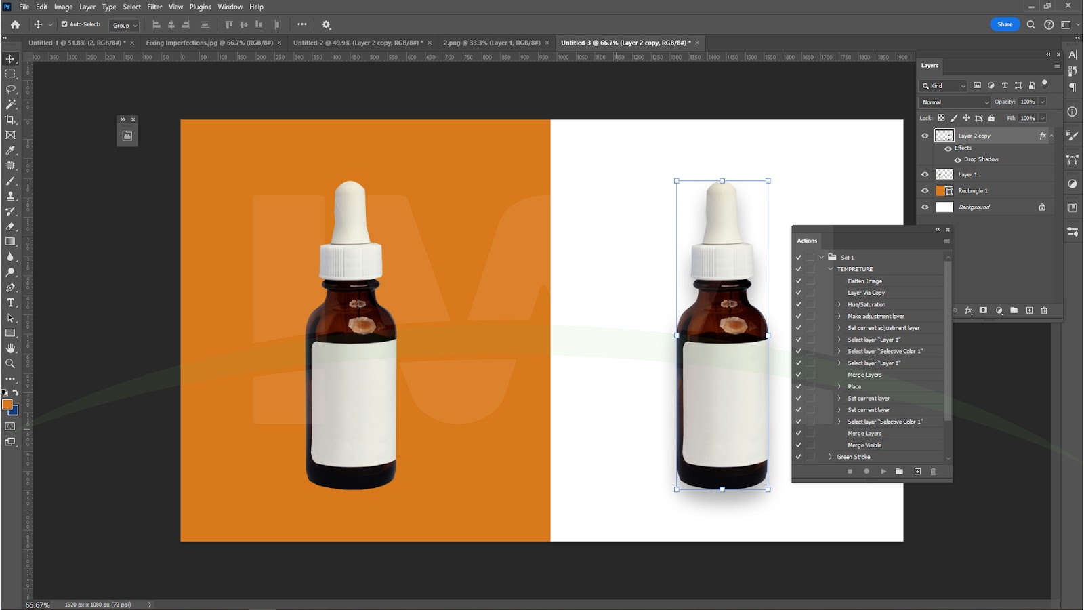Select the Rectangle shape tool

[10, 333]
